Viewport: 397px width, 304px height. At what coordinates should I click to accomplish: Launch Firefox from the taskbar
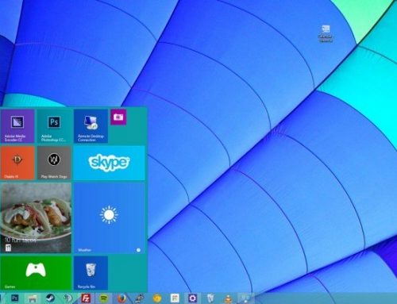[121, 298]
